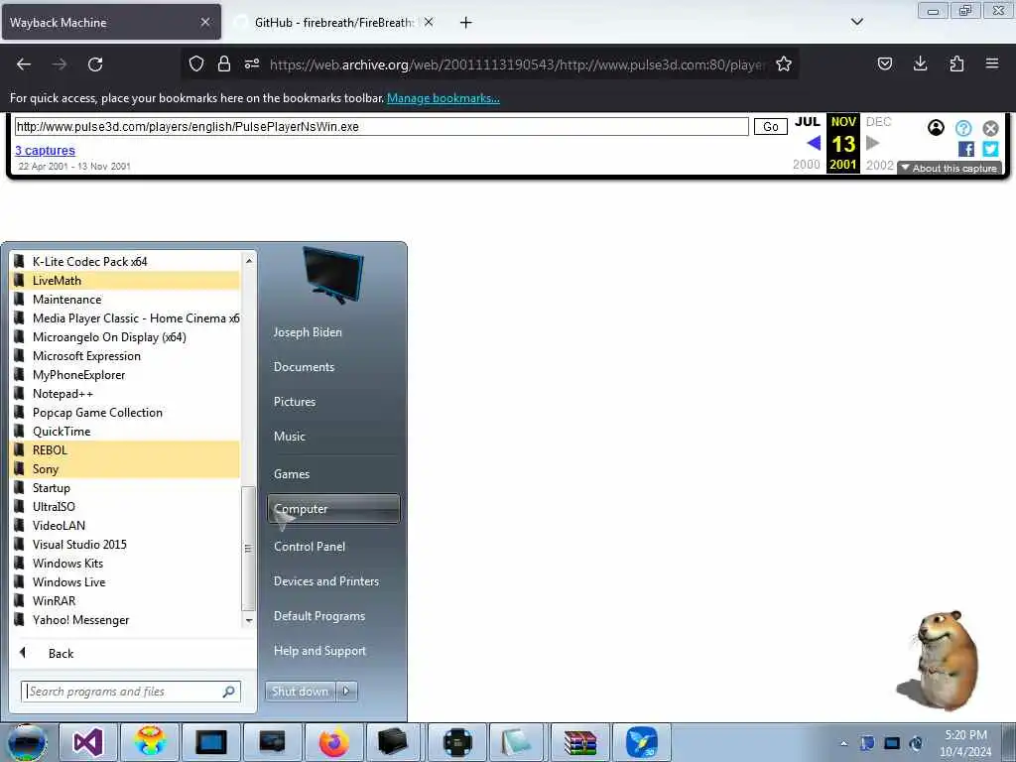
Task: Open the 3 captures link
Action: tap(46, 151)
